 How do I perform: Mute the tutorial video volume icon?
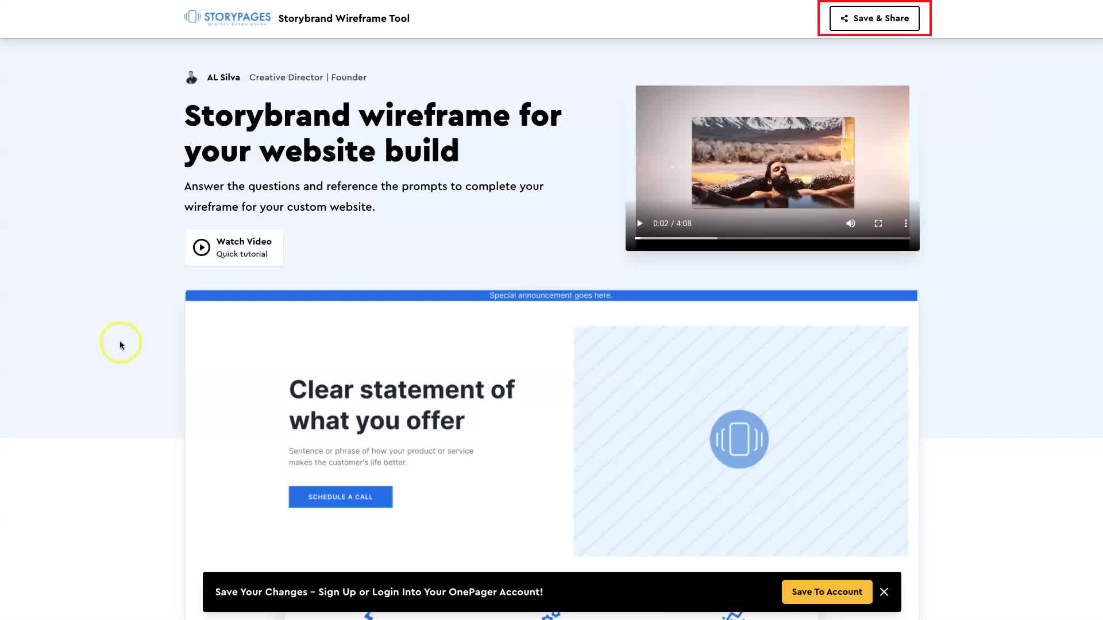click(x=850, y=223)
